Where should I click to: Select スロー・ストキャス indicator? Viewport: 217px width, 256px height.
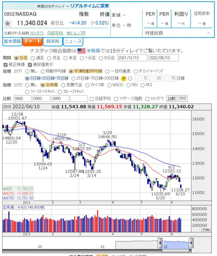tap(60, 92)
